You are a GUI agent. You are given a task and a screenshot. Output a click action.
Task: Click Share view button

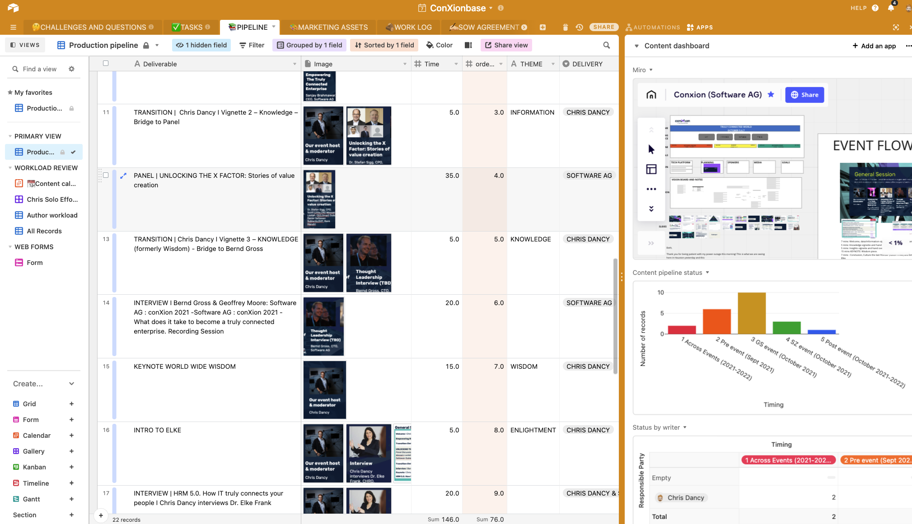click(506, 45)
